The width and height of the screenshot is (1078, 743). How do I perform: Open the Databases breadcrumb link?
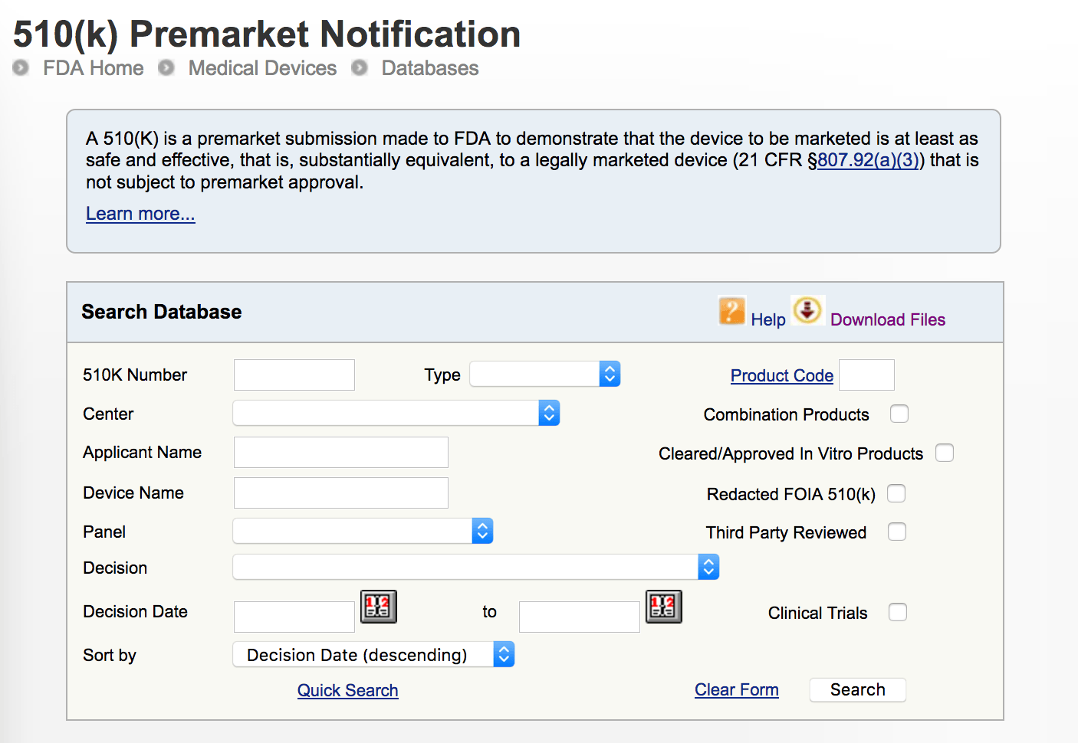(x=430, y=68)
